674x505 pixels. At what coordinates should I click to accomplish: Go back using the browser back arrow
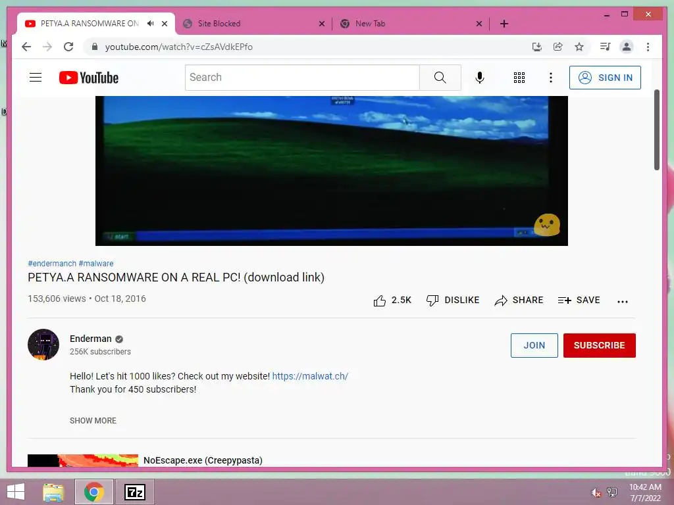pyautogui.click(x=26, y=47)
